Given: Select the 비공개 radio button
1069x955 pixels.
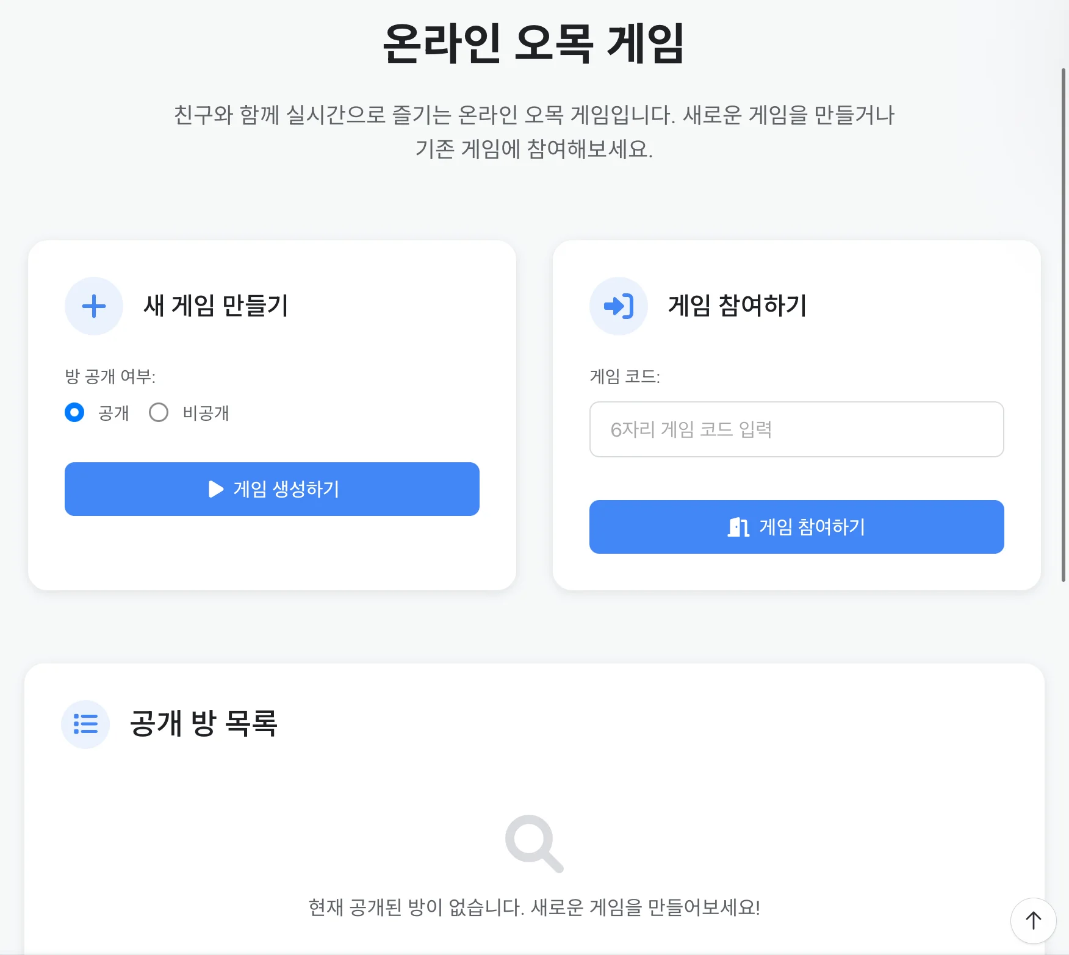Looking at the screenshot, I should pyautogui.click(x=159, y=413).
